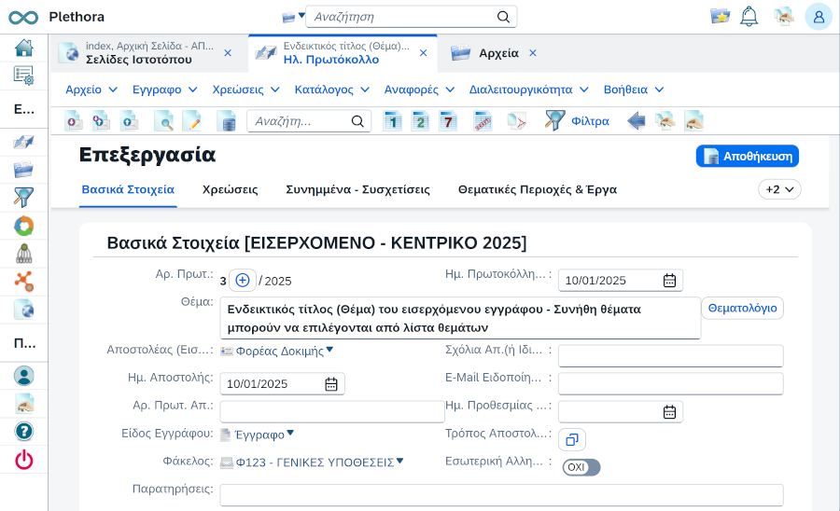Screen dimensions: 840x511
Task: Open the Διαλειτουργικότητα menu
Action: tap(529, 90)
